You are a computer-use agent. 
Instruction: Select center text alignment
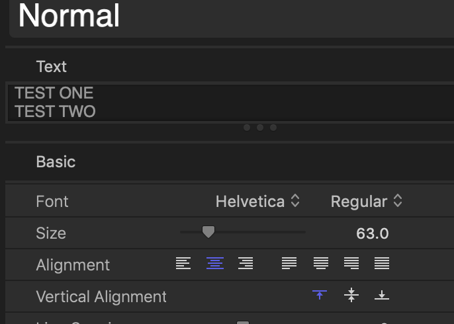(215, 264)
